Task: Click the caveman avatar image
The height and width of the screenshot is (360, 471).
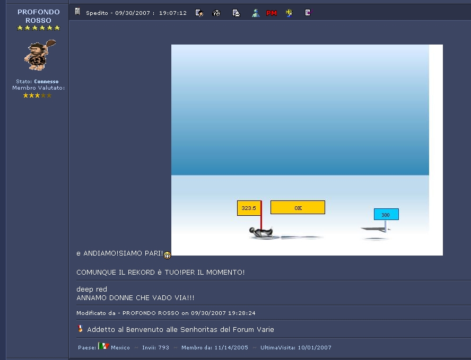Action: (x=39, y=55)
